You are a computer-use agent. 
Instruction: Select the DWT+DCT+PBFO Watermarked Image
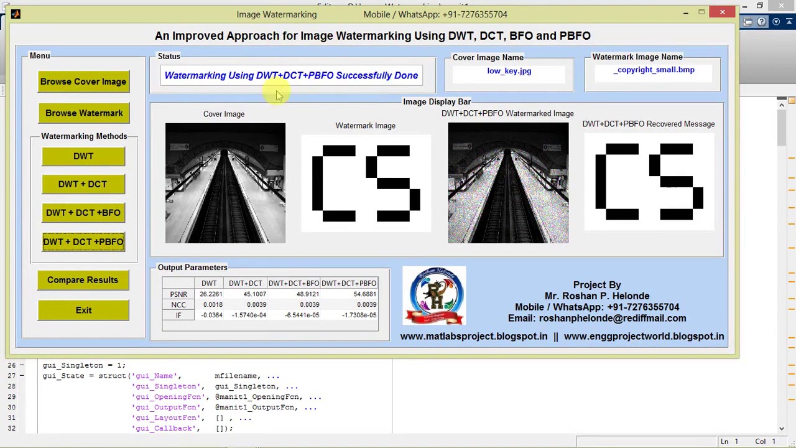(x=508, y=183)
